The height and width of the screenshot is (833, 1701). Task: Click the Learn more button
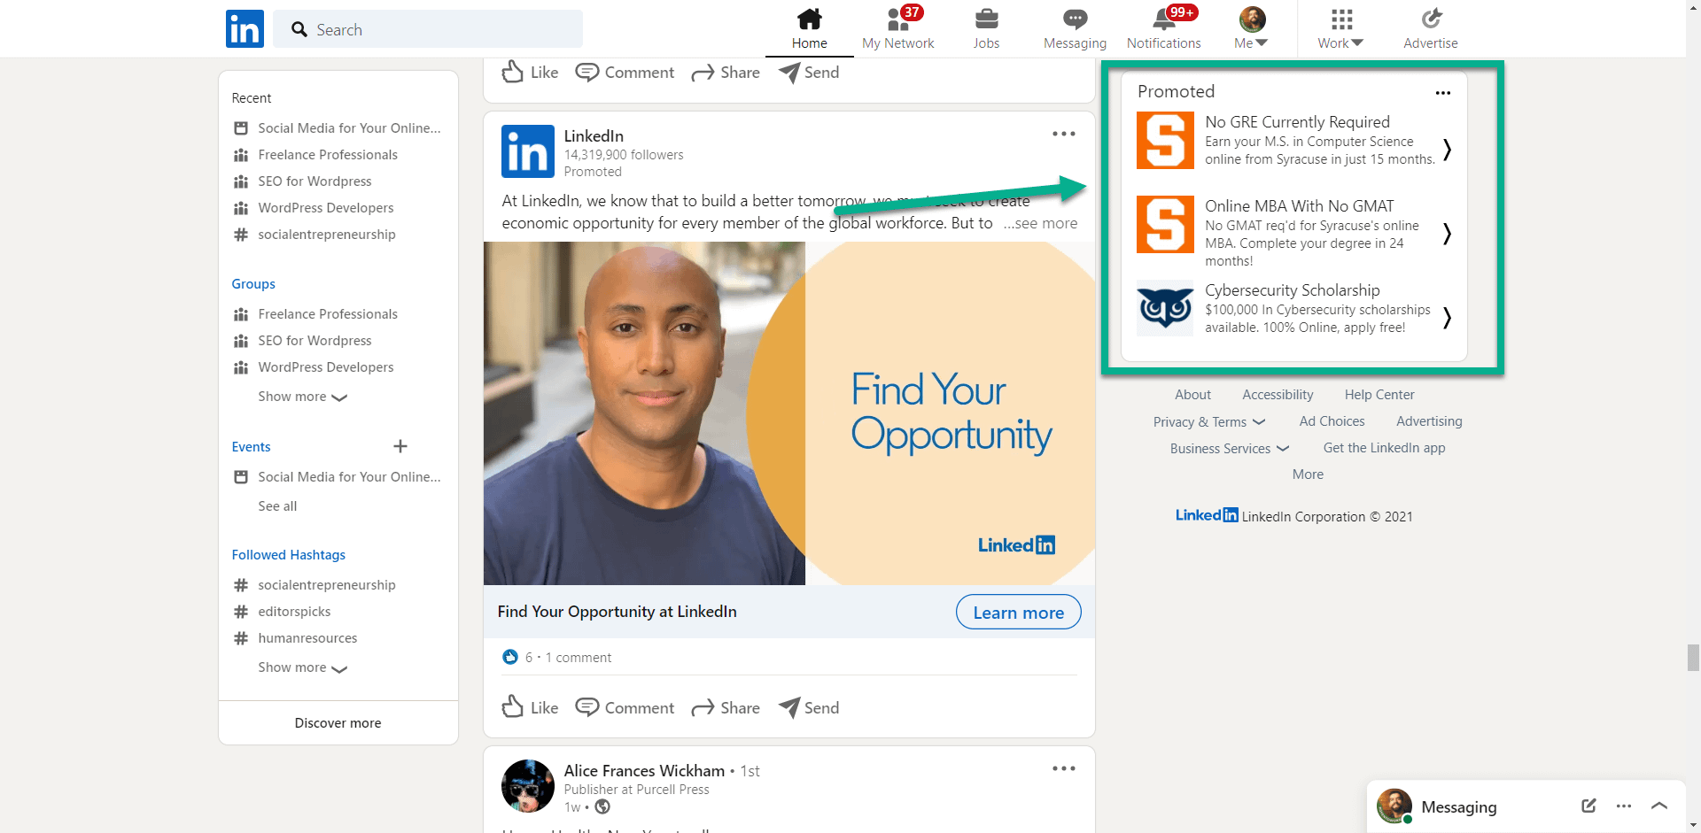tap(1018, 612)
